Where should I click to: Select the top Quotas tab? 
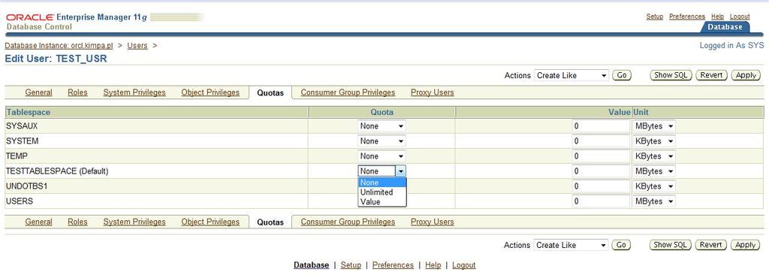pyautogui.click(x=270, y=93)
